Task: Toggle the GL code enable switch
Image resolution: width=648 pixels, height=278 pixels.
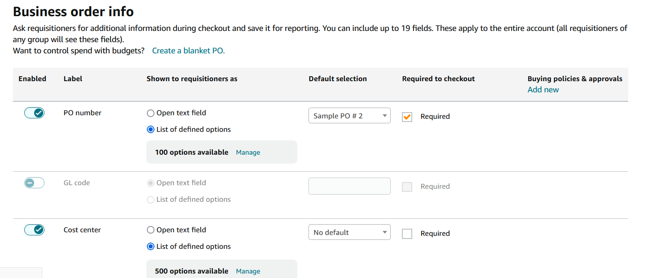Action: [x=34, y=183]
